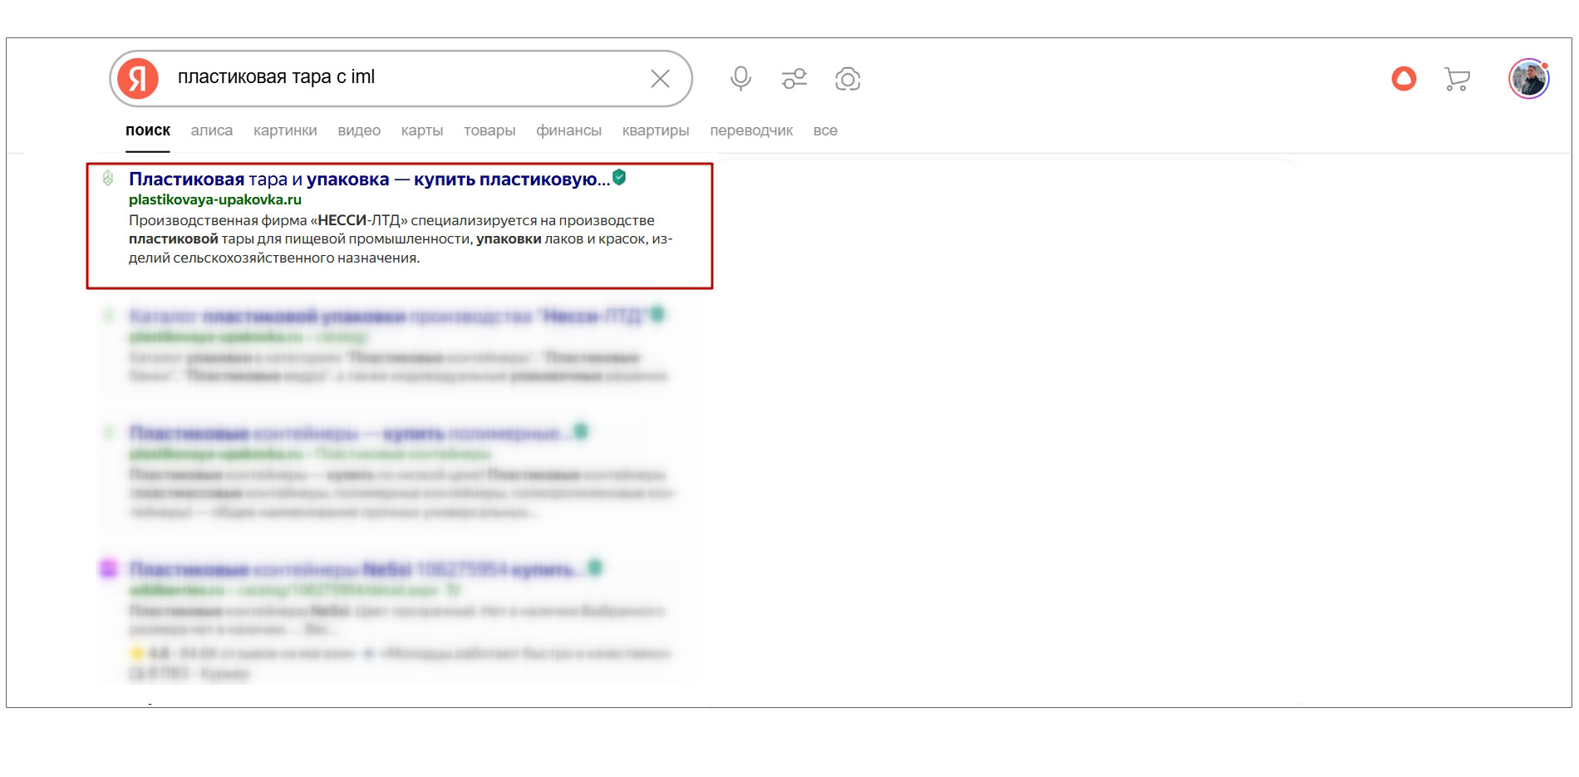Activate voice search microphone icon
The image size is (1579, 777).
(x=740, y=79)
